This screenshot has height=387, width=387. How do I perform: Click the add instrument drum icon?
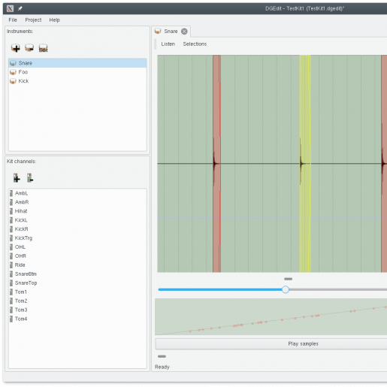click(16, 48)
